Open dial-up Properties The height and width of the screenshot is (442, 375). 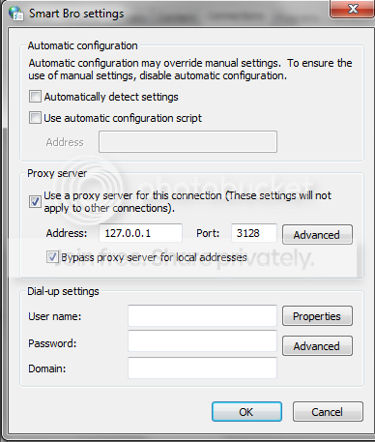click(317, 316)
